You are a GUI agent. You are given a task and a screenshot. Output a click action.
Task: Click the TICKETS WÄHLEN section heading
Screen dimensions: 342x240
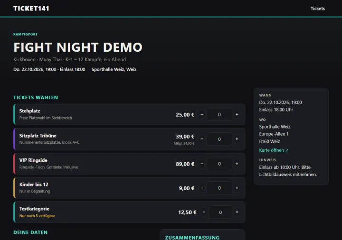pyautogui.click(x=36, y=98)
